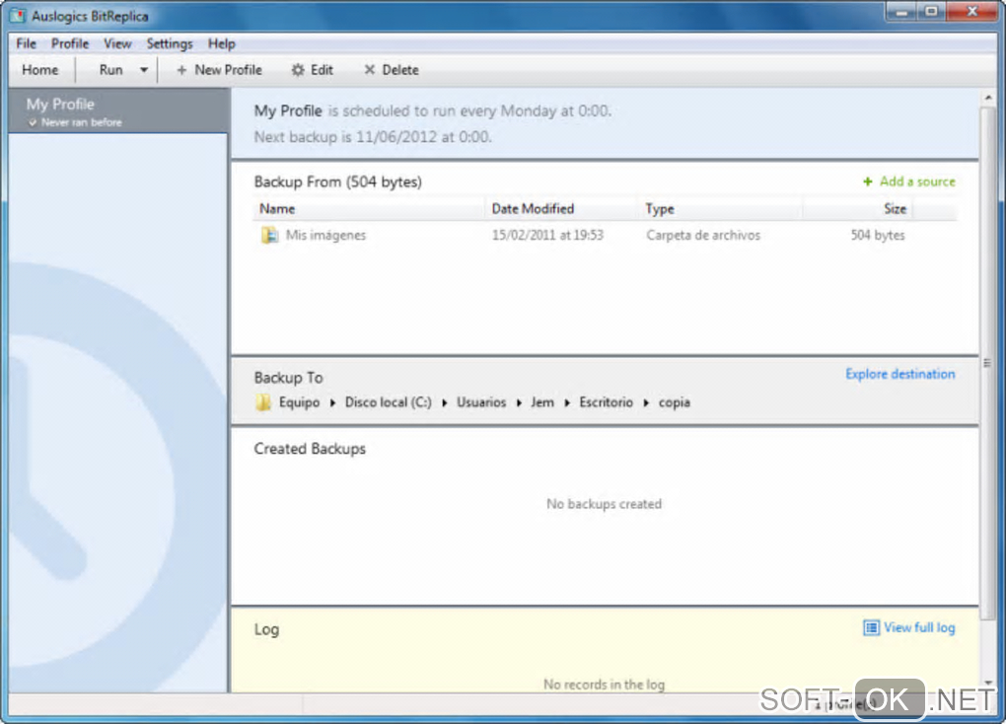Image resolution: width=1006 pixels, height=724 pixels.
Task: Open the Help menu
Action: tap(221, 43)
